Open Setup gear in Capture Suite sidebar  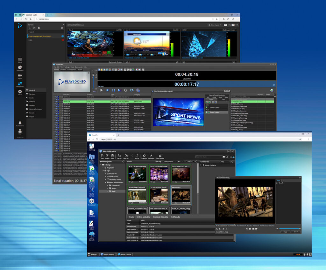point(20,92)
